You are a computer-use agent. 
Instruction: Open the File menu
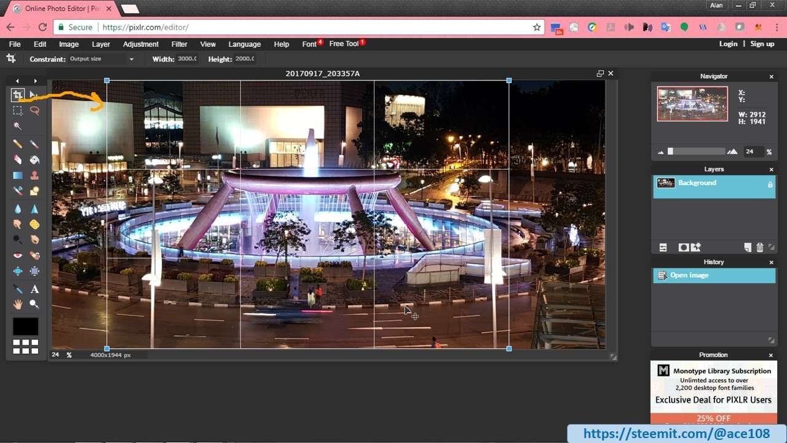coord(15,44)
